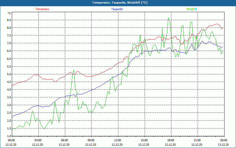Click the °C unit label on y-axis
236x148 pixels.
click(9, 13)
